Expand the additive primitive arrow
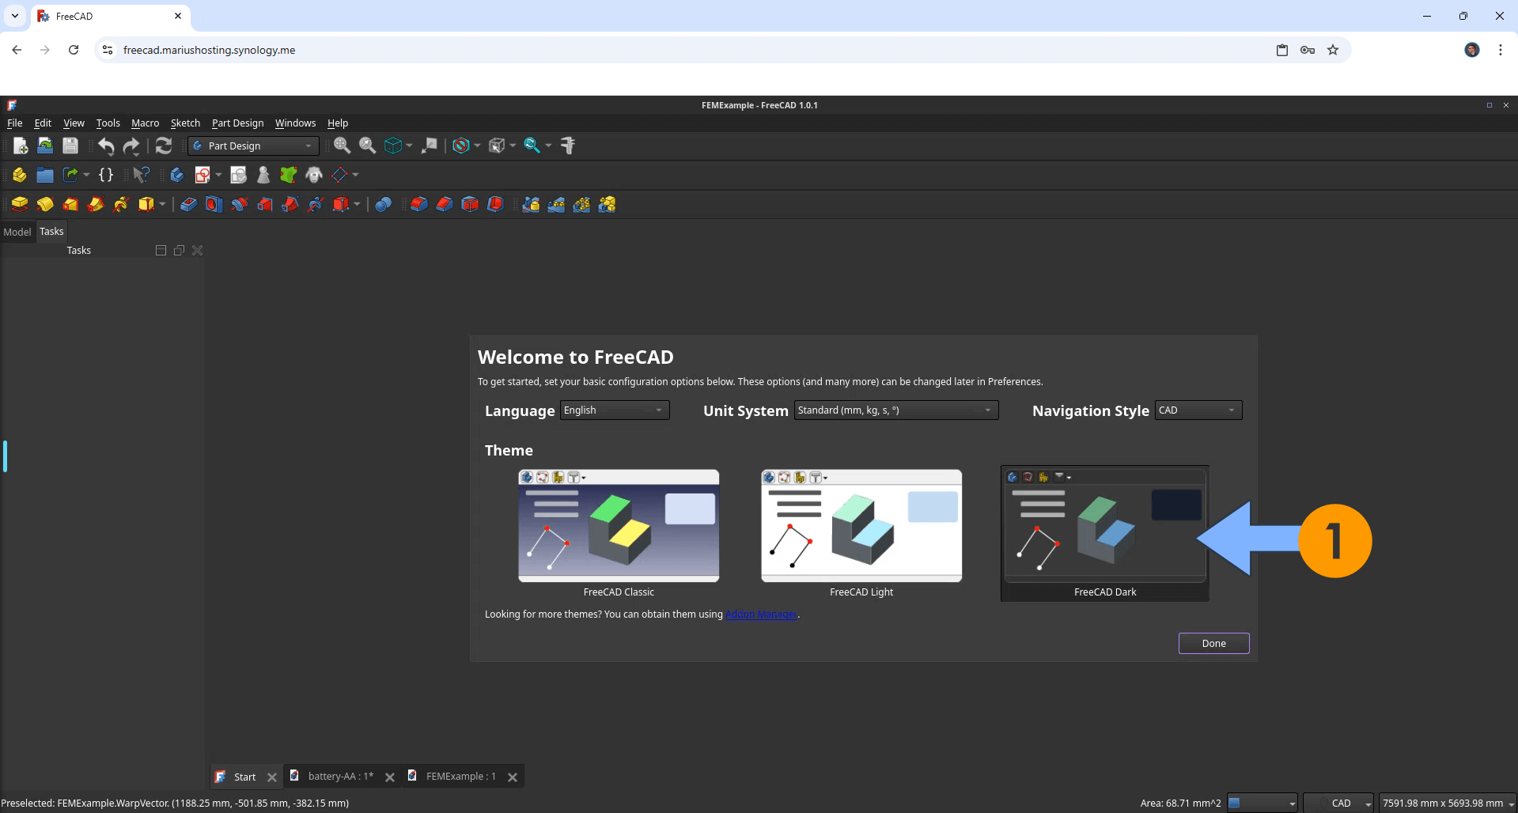The width and height of the screenshot is (1518, 813). (162, 205)
